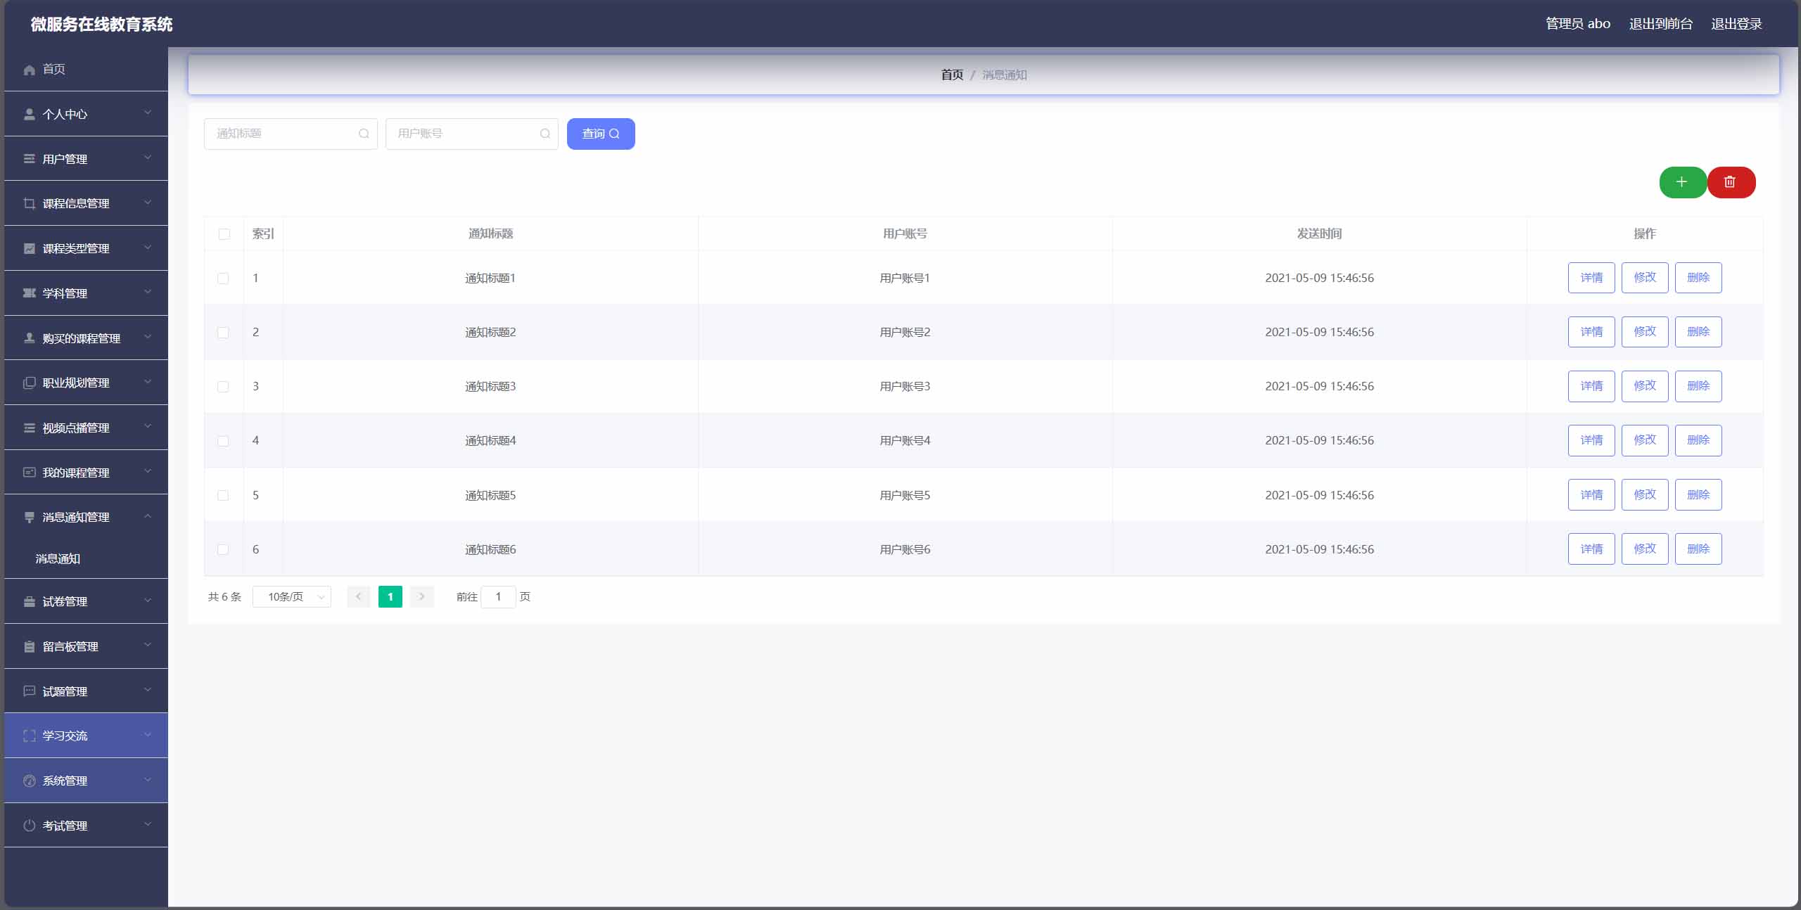Screen dimensions: 1801x910
Task: Click the person icon next to 个人中心
Action: [x=29, y=114]
